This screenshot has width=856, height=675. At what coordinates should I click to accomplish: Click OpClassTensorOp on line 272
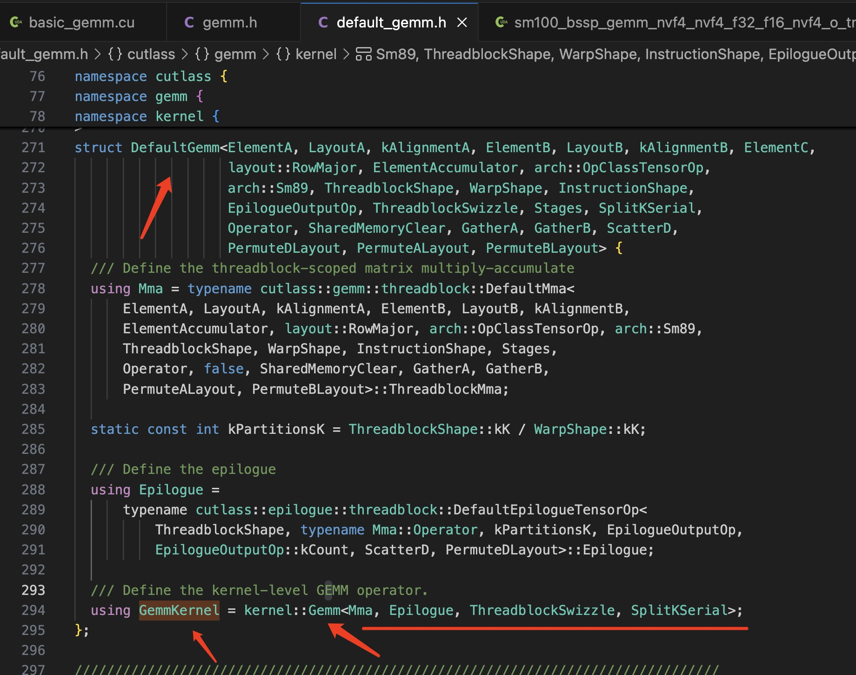click(643, 168)
